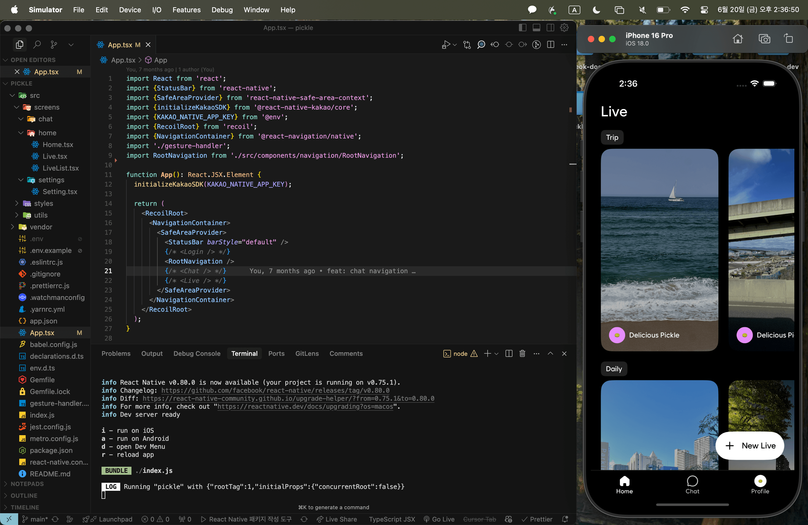Click the Simulator home button icon
The width and height of the screenshot is (808, 525).
[737, 39]
